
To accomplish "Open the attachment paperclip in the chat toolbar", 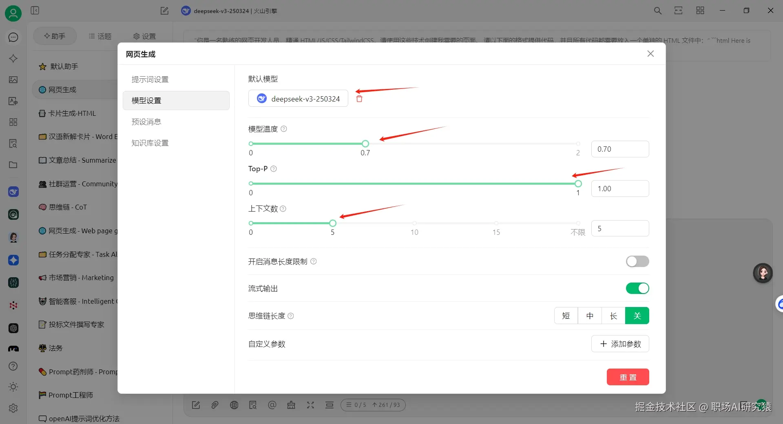I will (x=215, y=405).
